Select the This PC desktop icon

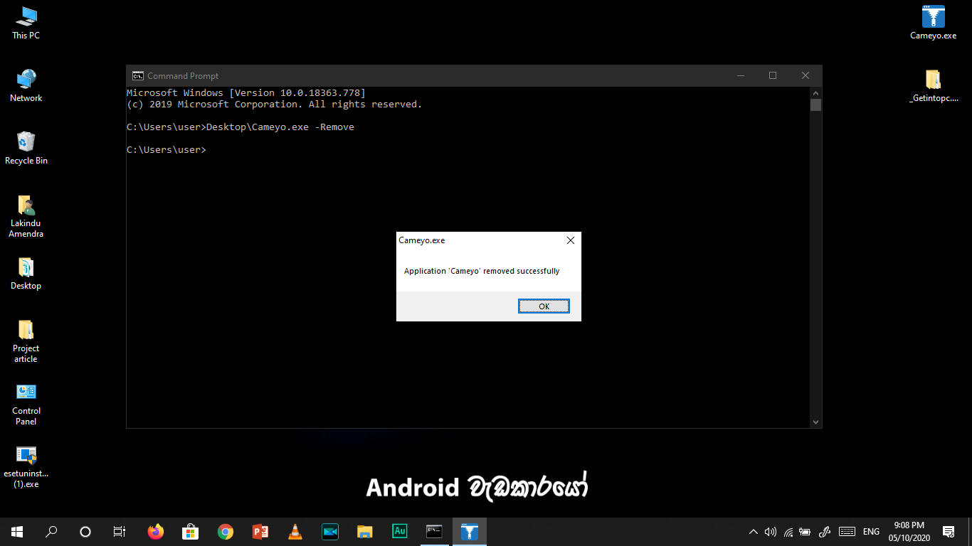click(x=26, y=23)
